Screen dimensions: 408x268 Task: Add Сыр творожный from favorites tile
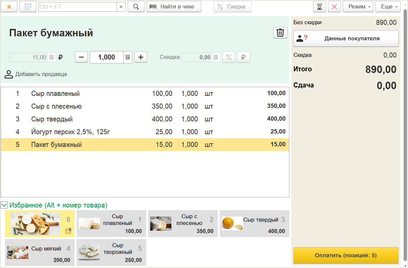click(x=111, y=252)
